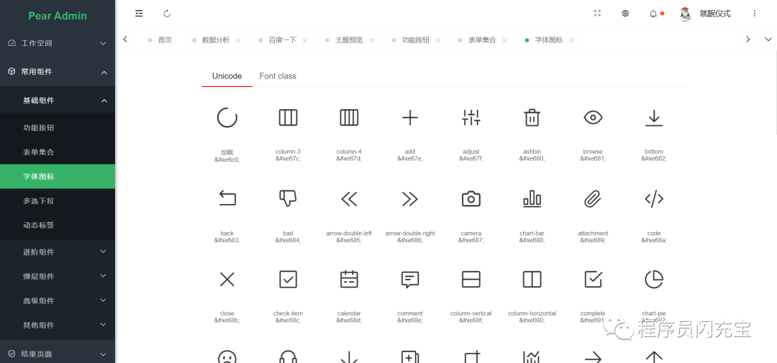Viewport: 777px width, 363px height.
Task: Switch to the Font class tab
Action: point(278,76)
